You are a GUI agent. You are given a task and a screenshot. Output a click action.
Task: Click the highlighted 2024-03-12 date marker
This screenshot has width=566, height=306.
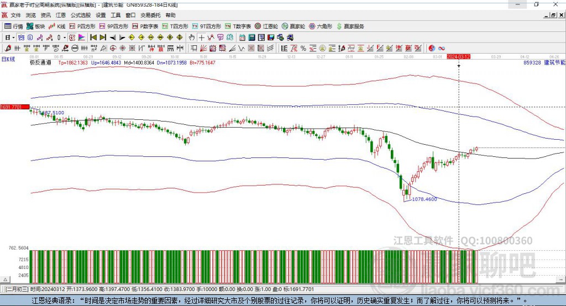(x=458, y=57)
